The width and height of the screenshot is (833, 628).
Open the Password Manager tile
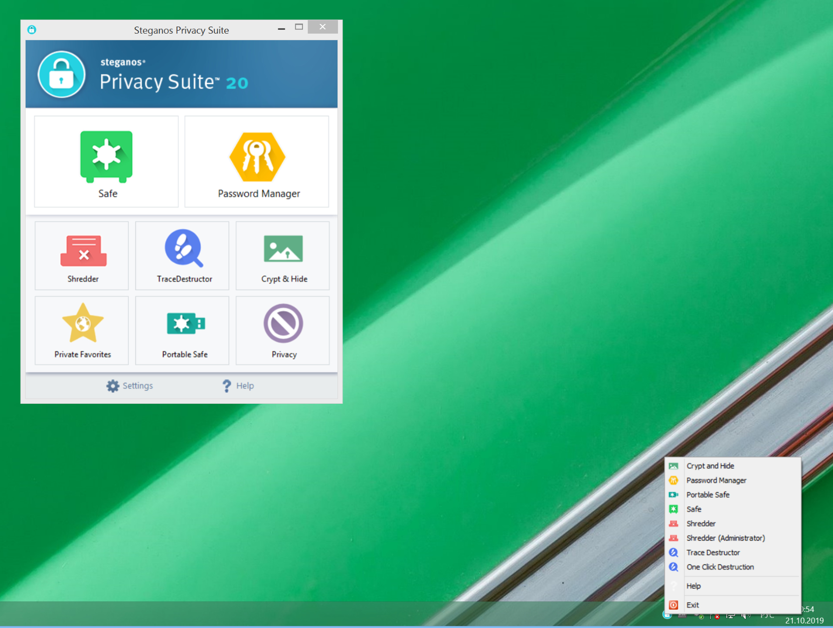257,162
